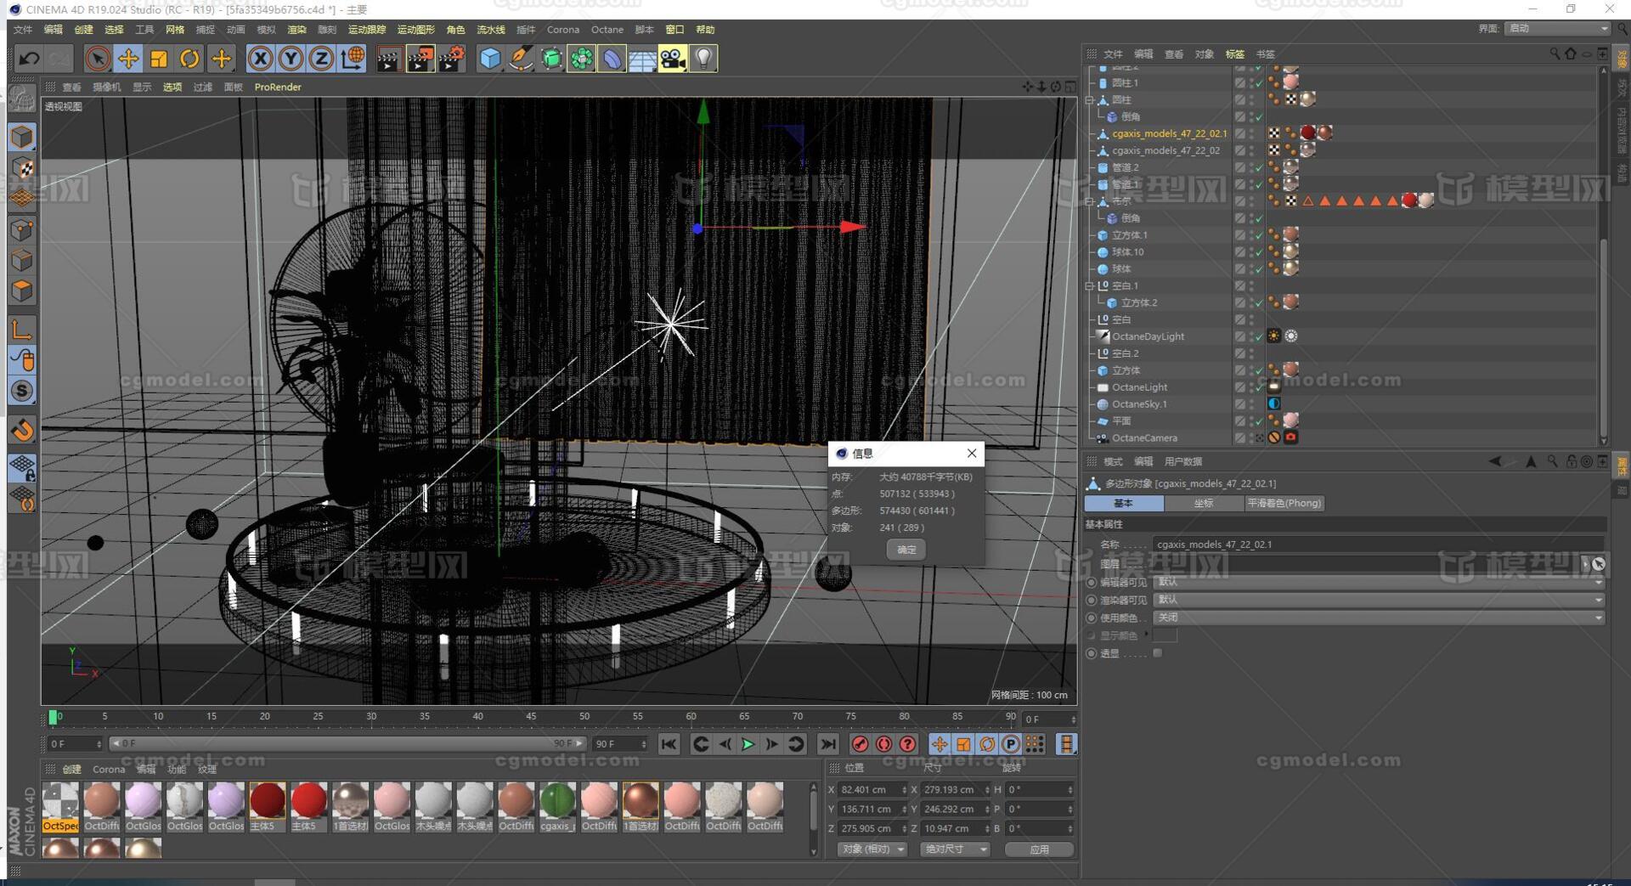Screen dimensions: 1631x886
Task: Click the green Array modeling objects icon
Action: [x=582, y=59]
